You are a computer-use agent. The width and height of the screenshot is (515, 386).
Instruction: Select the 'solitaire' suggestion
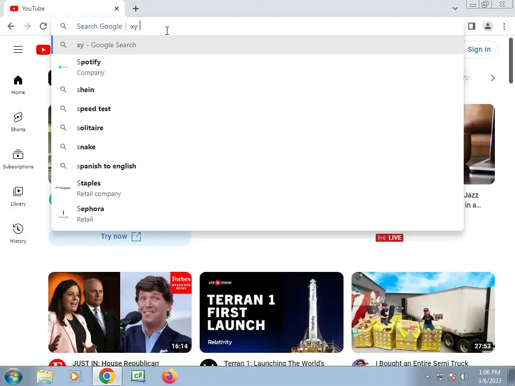coord(257,128)
